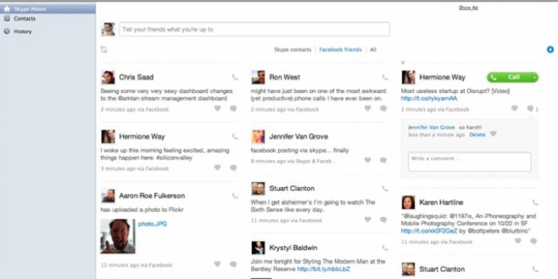The image size is (558, 279).
Task: Click the name Aaron Roe Fulkerson
Action: (152, 196)
